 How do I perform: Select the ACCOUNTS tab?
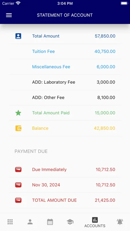95,222
